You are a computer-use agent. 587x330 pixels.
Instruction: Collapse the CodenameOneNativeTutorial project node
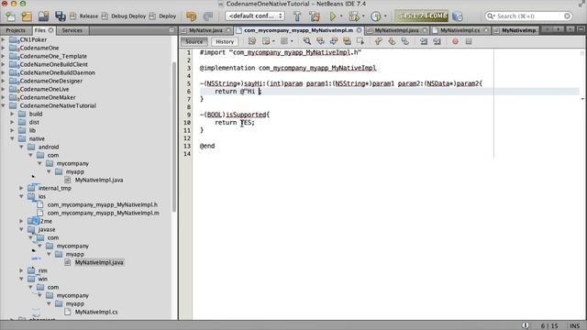tap(4, 105)
